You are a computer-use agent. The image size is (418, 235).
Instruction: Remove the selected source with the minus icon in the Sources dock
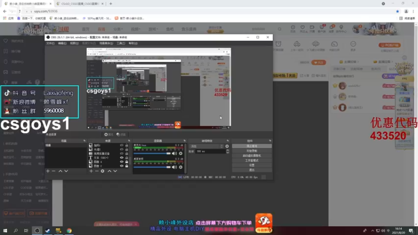coord(97,171)
